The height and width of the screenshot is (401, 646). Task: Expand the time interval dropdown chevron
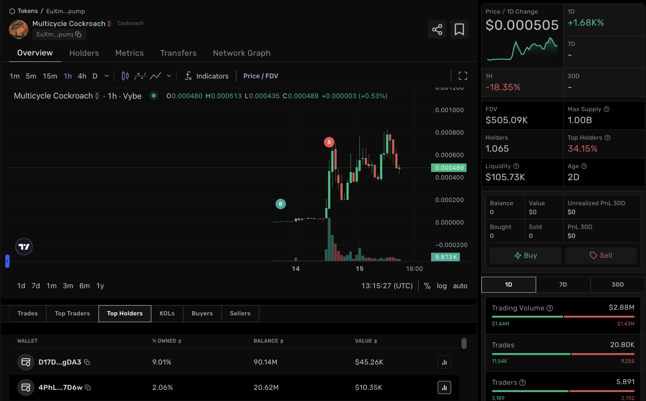(107, 76)
